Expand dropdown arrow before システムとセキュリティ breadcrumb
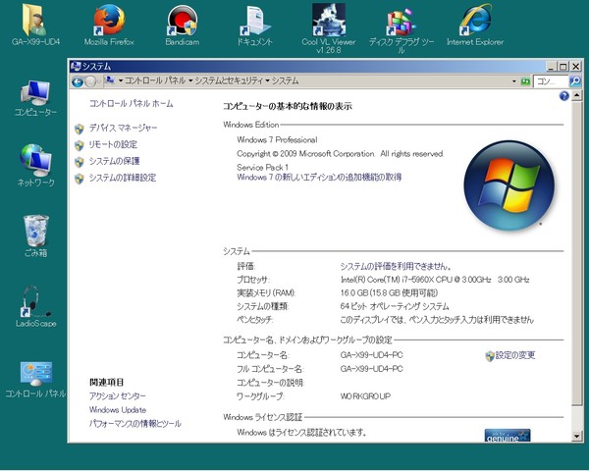The width and height of the screenshot is (589, 471). click(x=190, y=80)
